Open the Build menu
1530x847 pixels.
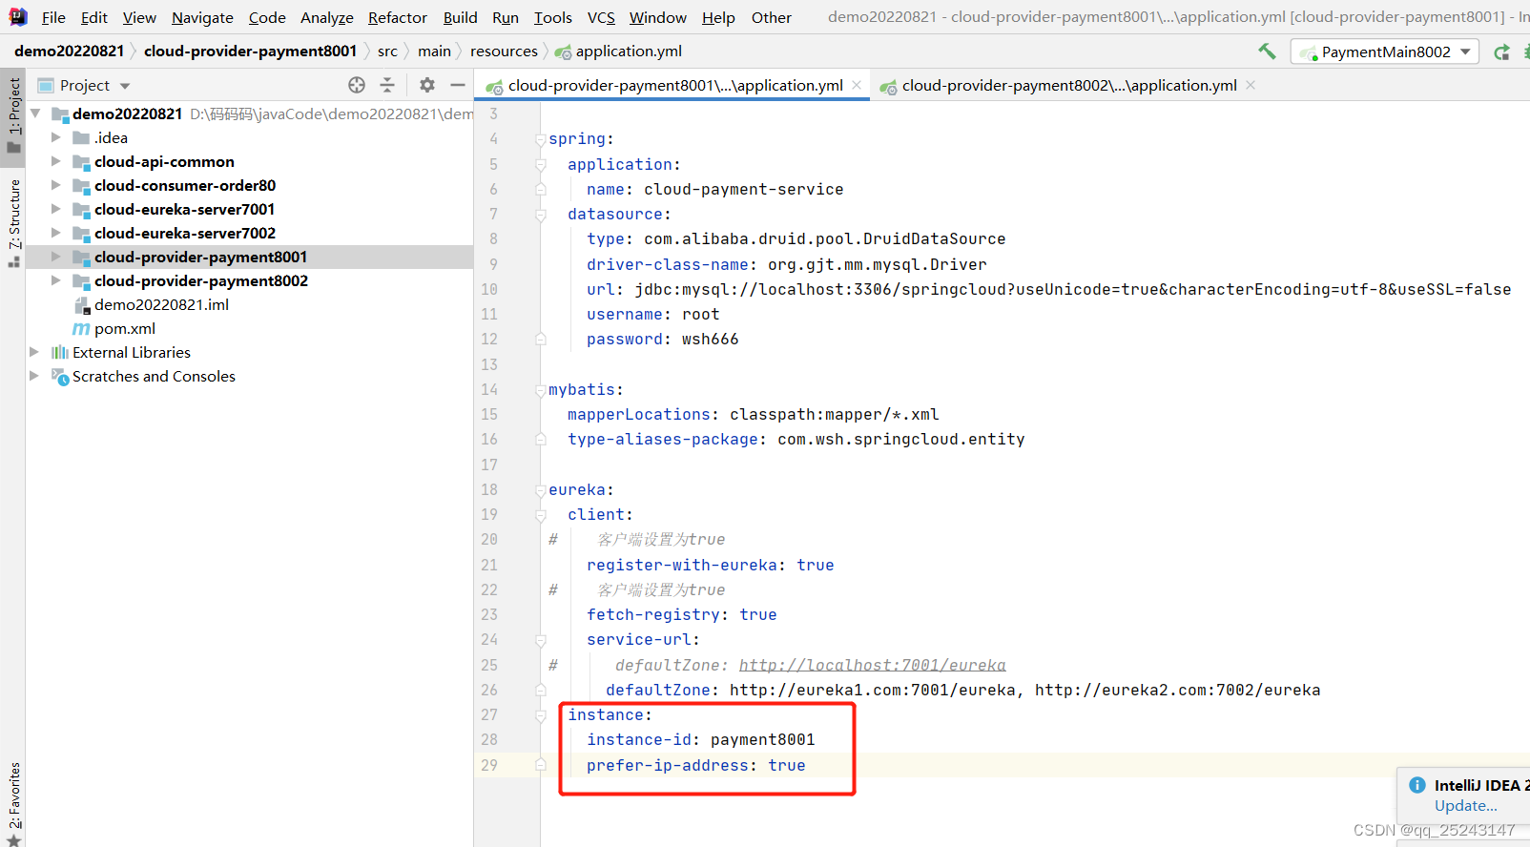point(460,17)
